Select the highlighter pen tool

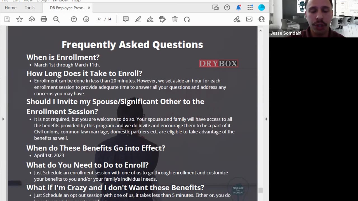138,19
